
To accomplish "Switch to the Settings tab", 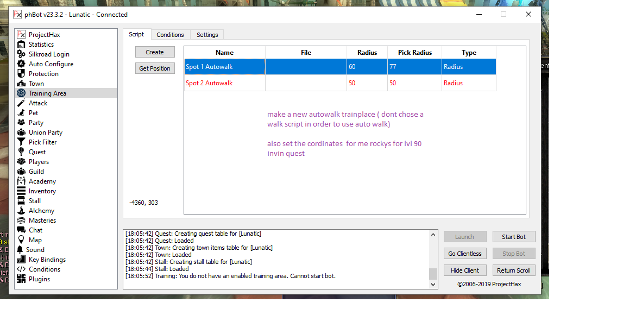I will pos(207,35).
